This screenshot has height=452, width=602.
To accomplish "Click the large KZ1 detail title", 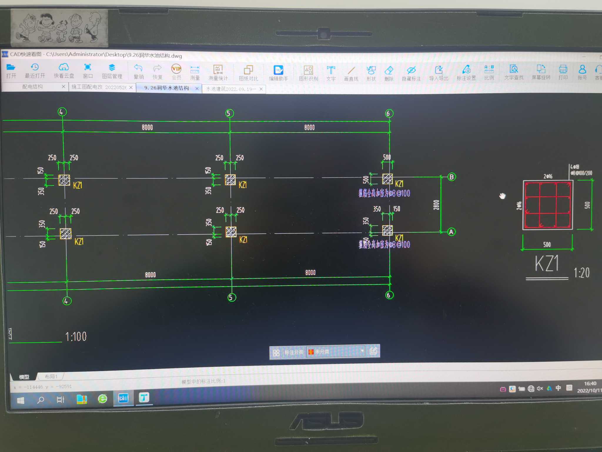I will [x=546, y=263].
